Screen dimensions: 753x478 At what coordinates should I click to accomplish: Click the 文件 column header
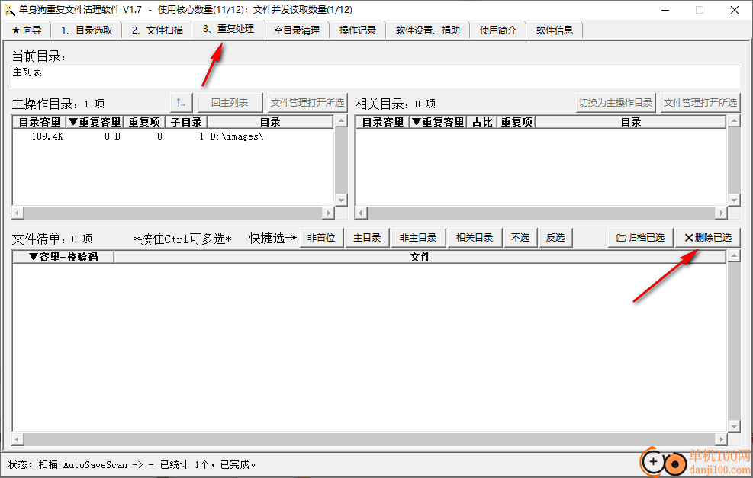[420, 257]
